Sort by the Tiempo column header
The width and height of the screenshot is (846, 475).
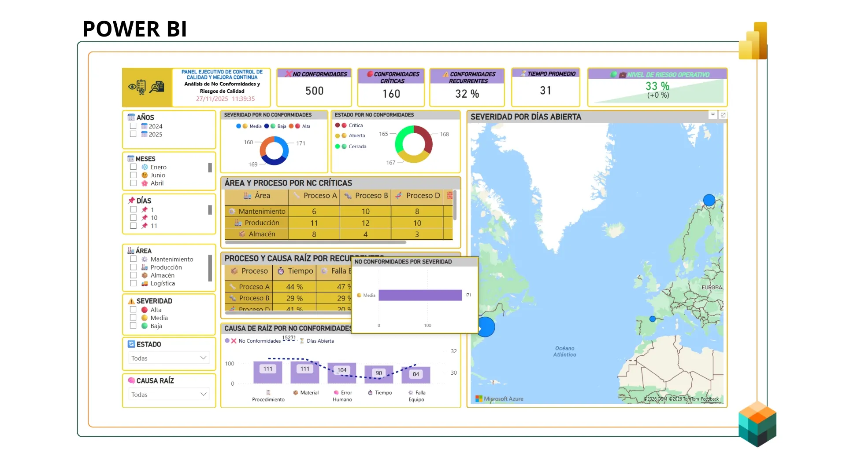295,271
